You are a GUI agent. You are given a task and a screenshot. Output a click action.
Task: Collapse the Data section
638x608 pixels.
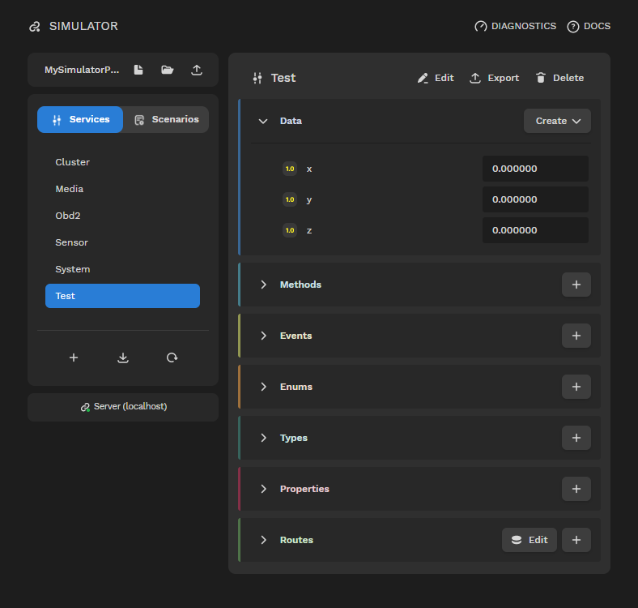[263, 121]
